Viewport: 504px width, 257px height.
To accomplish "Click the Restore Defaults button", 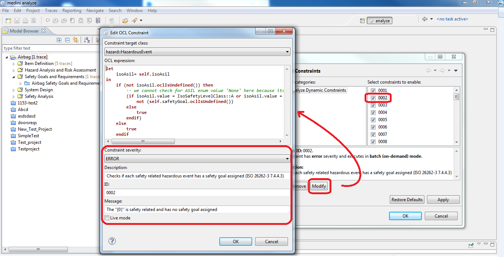I will pos(407,200).
